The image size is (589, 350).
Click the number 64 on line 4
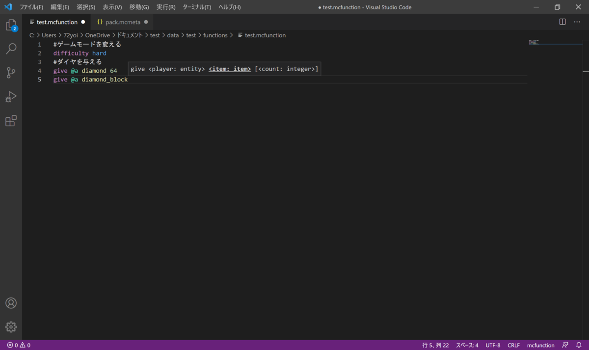pos(113,71)
